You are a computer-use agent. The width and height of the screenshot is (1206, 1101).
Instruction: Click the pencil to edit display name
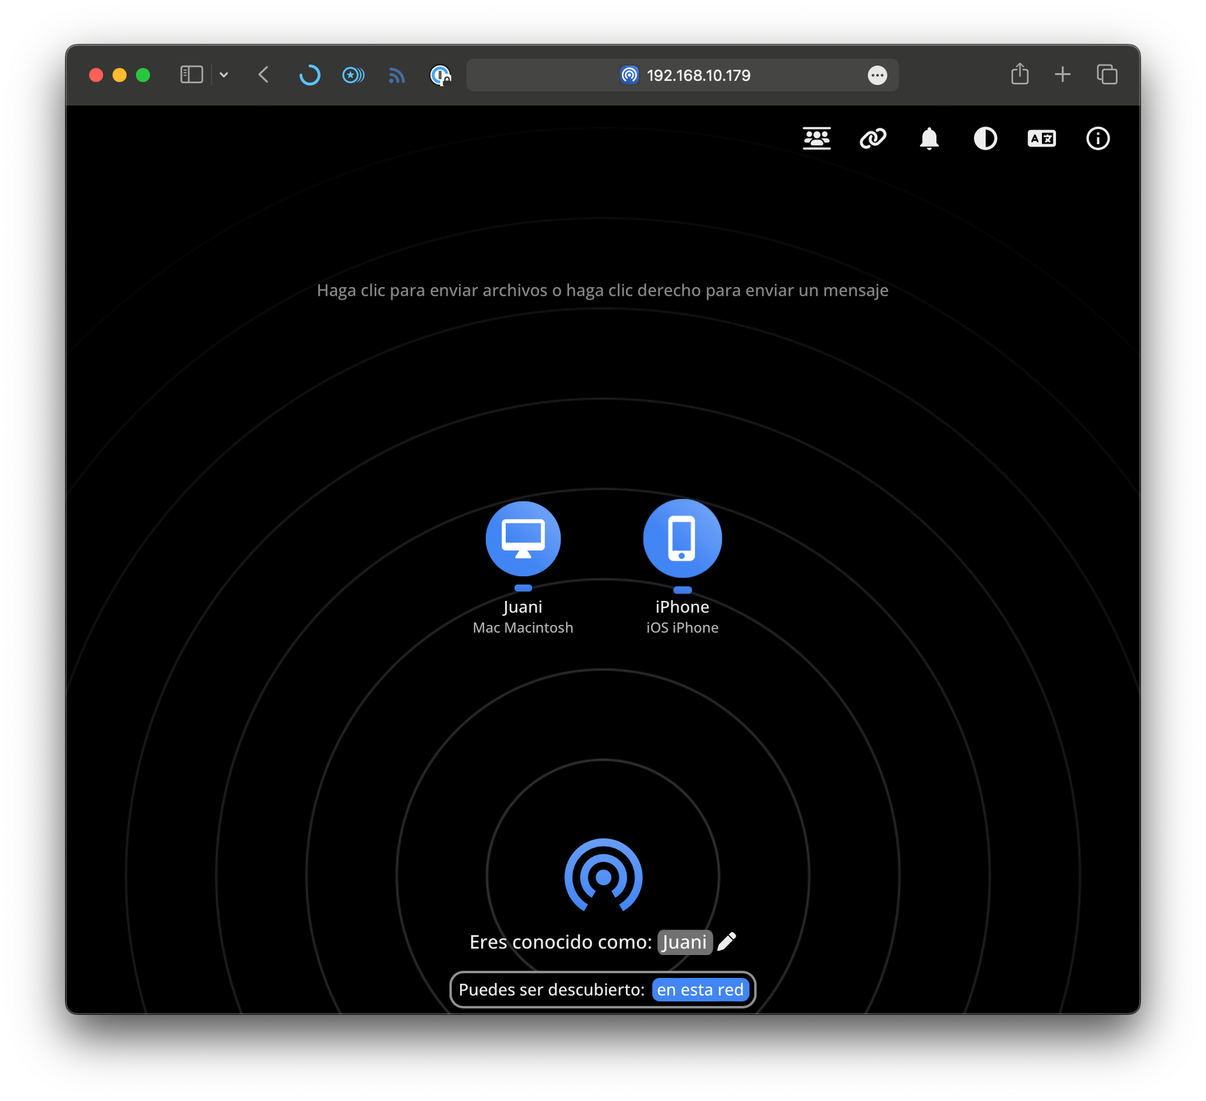click(727, 941)
